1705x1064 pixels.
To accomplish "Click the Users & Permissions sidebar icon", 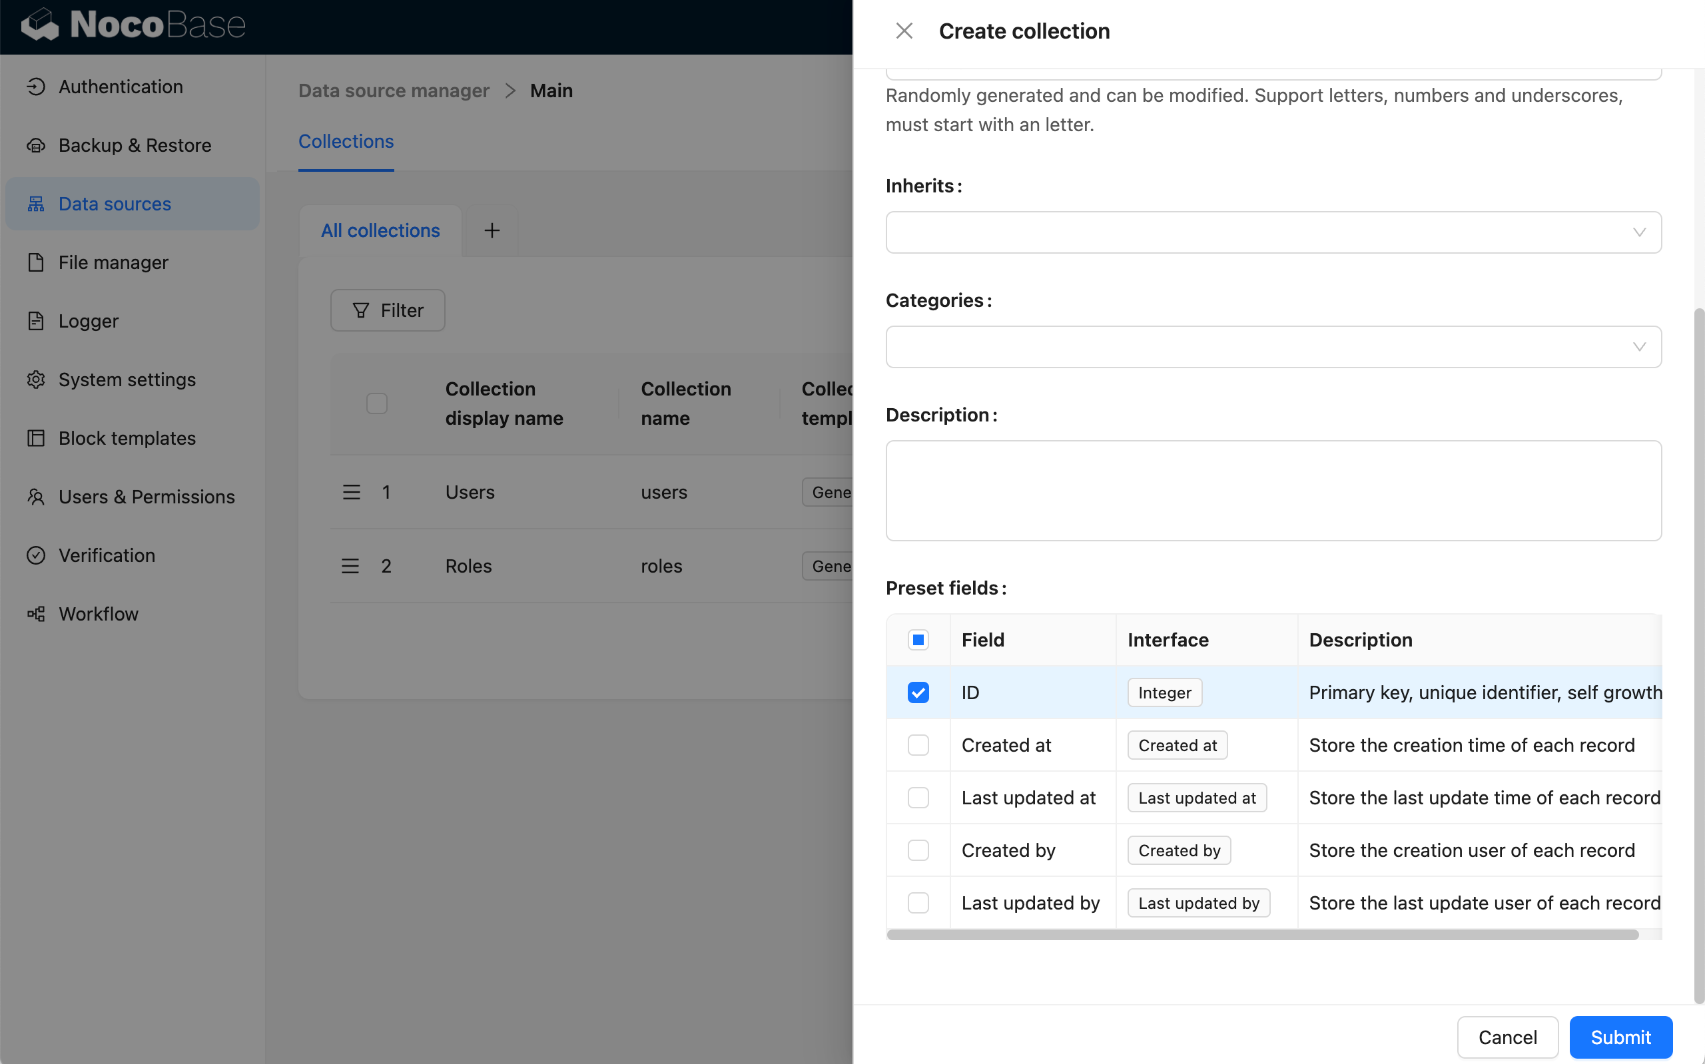I will 37,497.
